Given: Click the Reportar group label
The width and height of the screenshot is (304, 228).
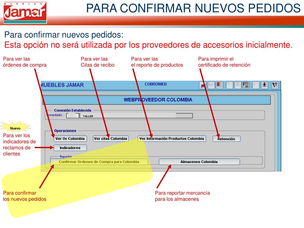Looking at the screenshot, I should tap(66, 156).
